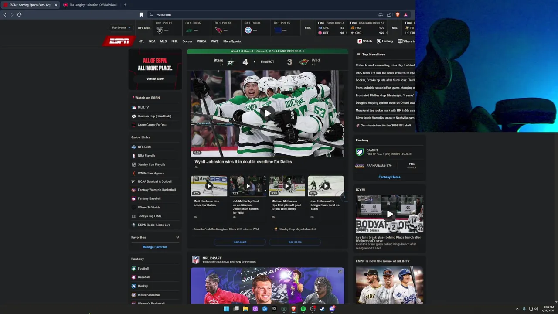This screenshot has width=558, height=314.
Task: Click the ESPN logo
Action: [x=119, y=41]
